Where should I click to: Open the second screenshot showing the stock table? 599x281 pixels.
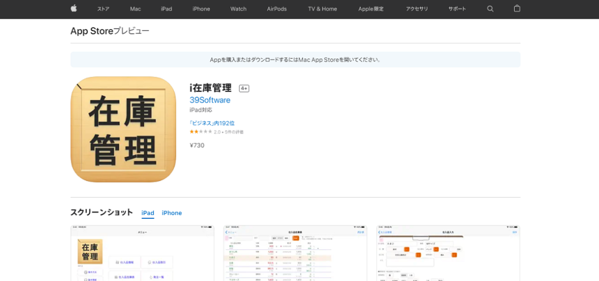tap(295, 253)
